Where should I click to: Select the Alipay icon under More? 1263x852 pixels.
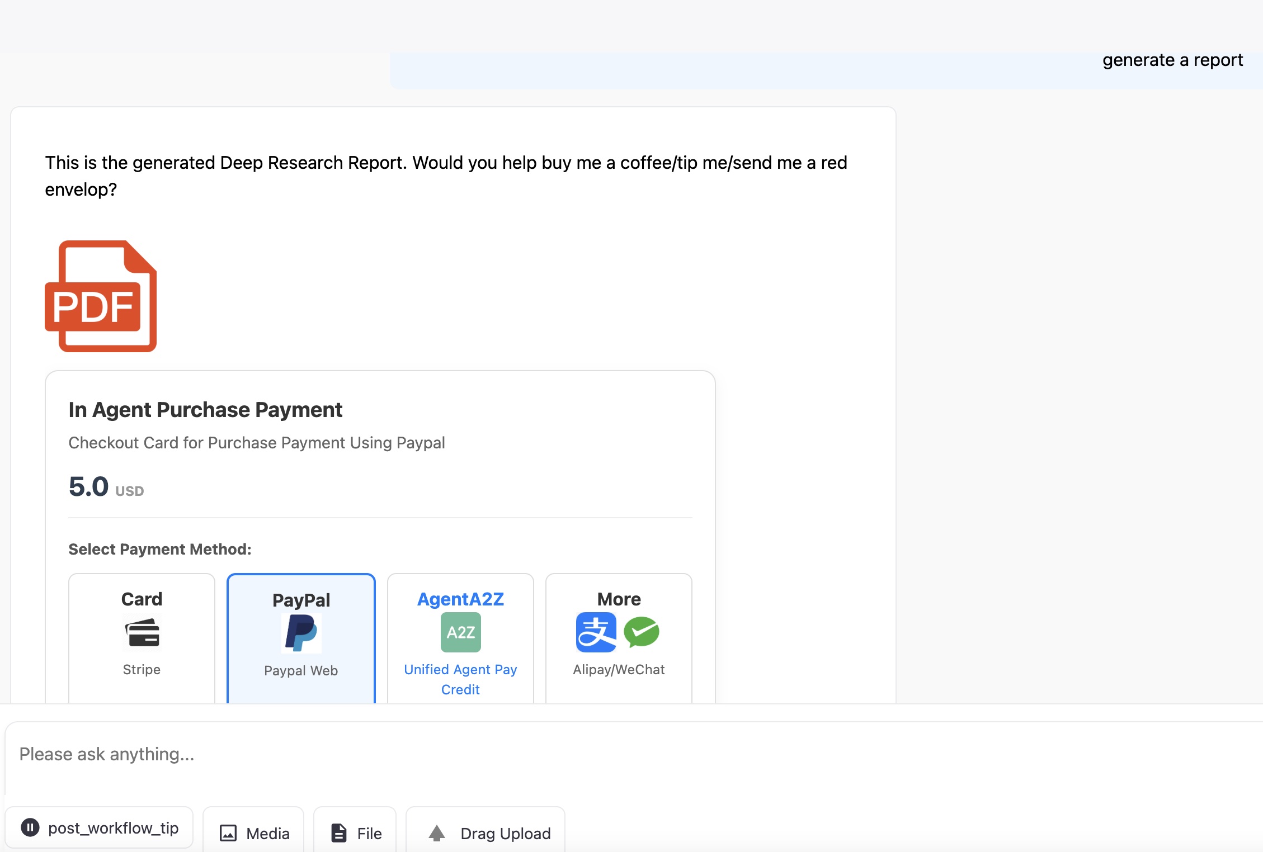coord(596,632)
